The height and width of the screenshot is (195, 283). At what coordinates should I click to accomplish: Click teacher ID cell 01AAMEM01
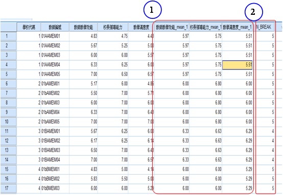pyautogui.click(x=55, y=36)
